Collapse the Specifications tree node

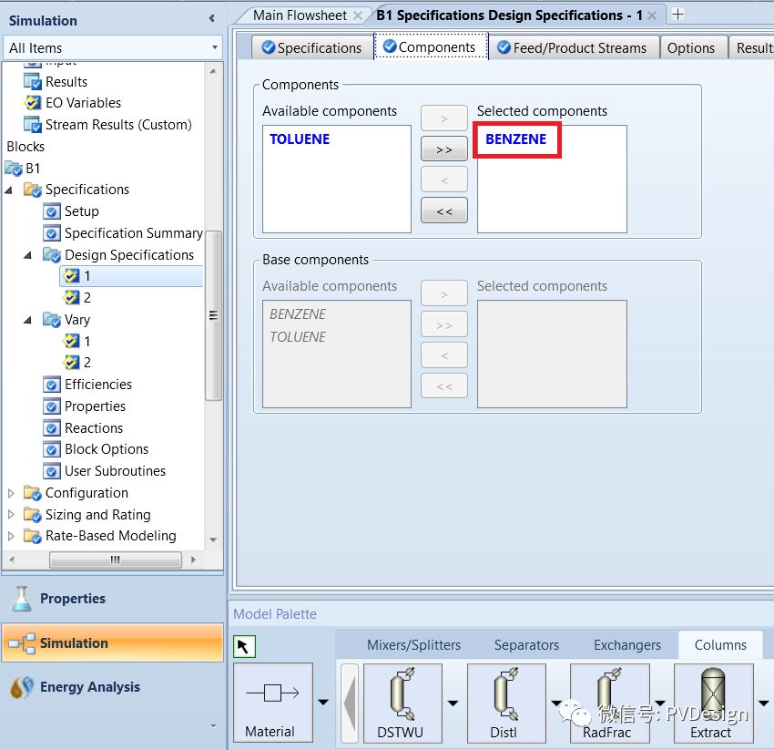(x=8, y=190)
